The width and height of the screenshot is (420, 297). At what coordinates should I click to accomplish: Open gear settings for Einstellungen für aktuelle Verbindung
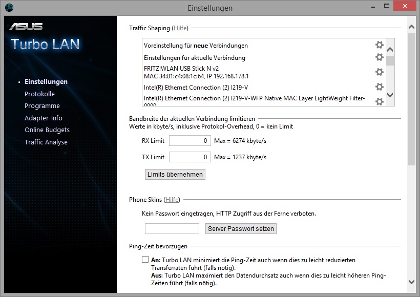[380, 57]
